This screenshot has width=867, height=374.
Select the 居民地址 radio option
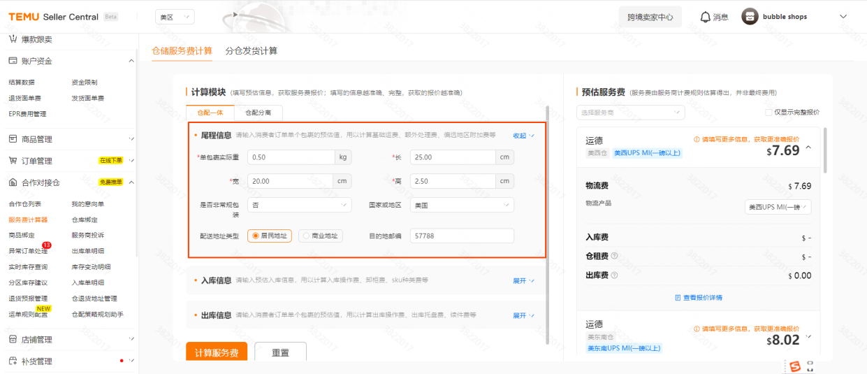point(256,236)
